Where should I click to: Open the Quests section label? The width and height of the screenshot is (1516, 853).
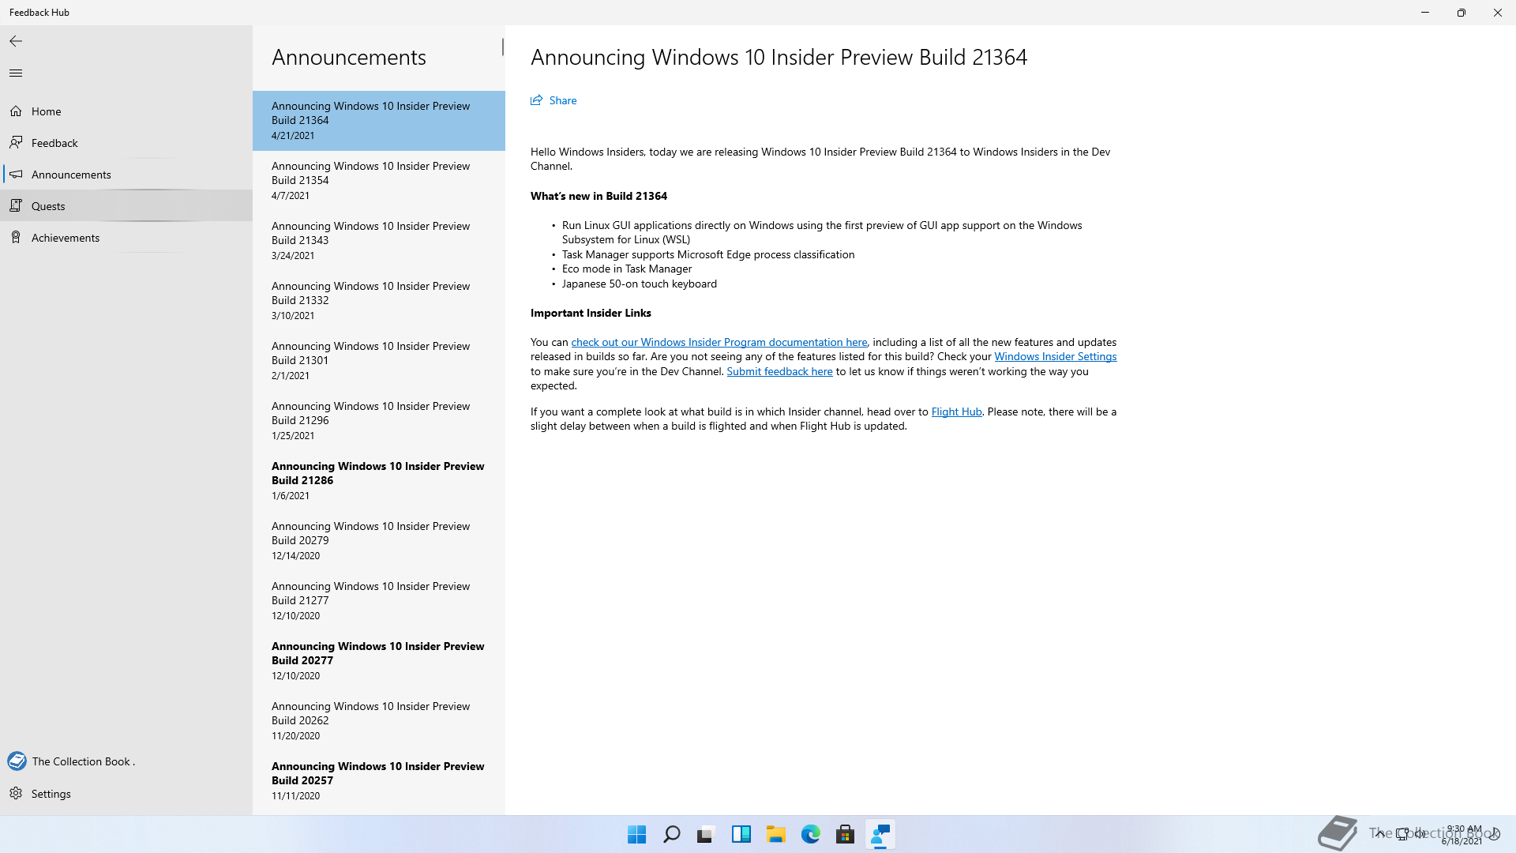pyautogui.click(x=48, y=206)
